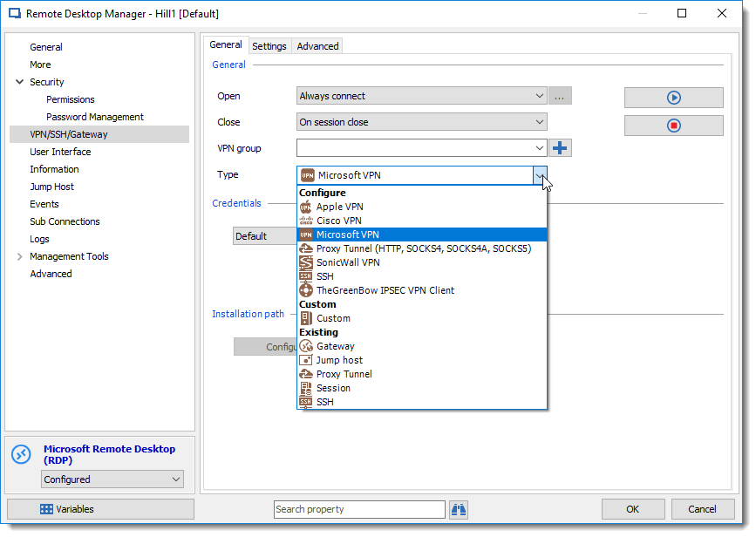Open the Close behavior dropdown
This screenshot has width=756, height=537.
pyautogui.click(x=539, y=121)
